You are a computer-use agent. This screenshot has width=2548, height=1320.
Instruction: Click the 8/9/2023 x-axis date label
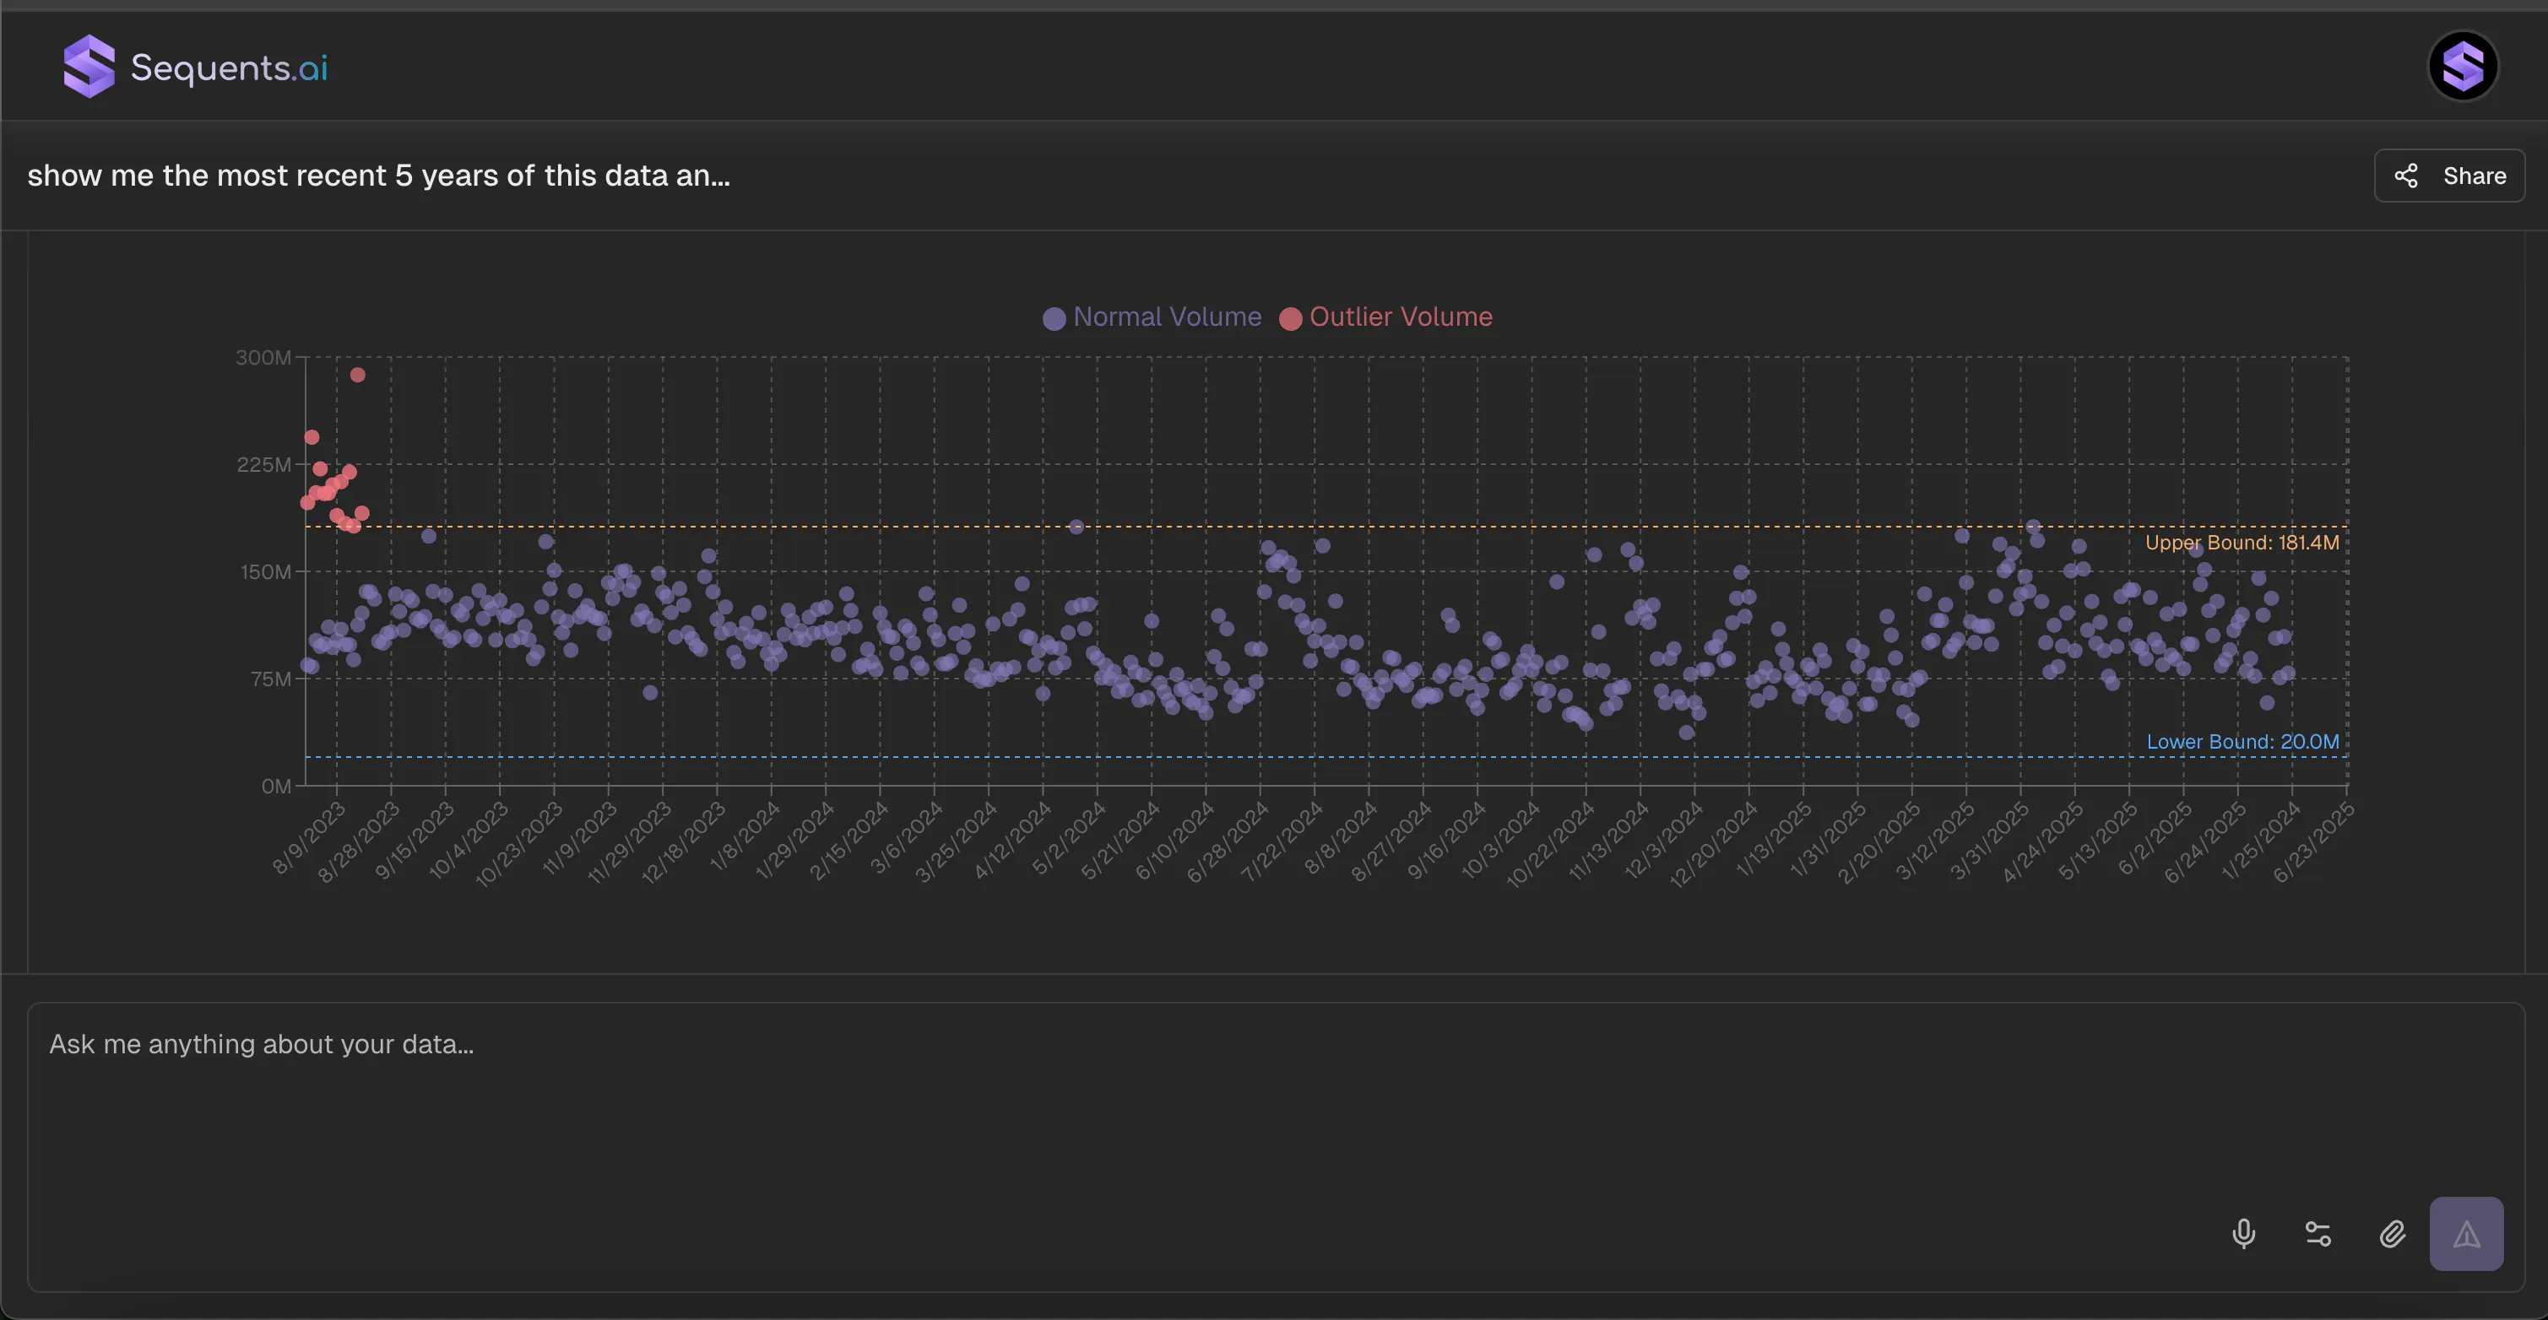(x=309, y=838)
